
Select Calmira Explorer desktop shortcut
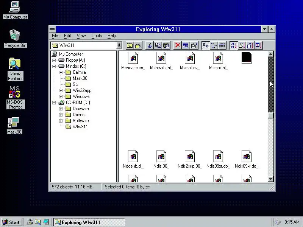point(15,69)
